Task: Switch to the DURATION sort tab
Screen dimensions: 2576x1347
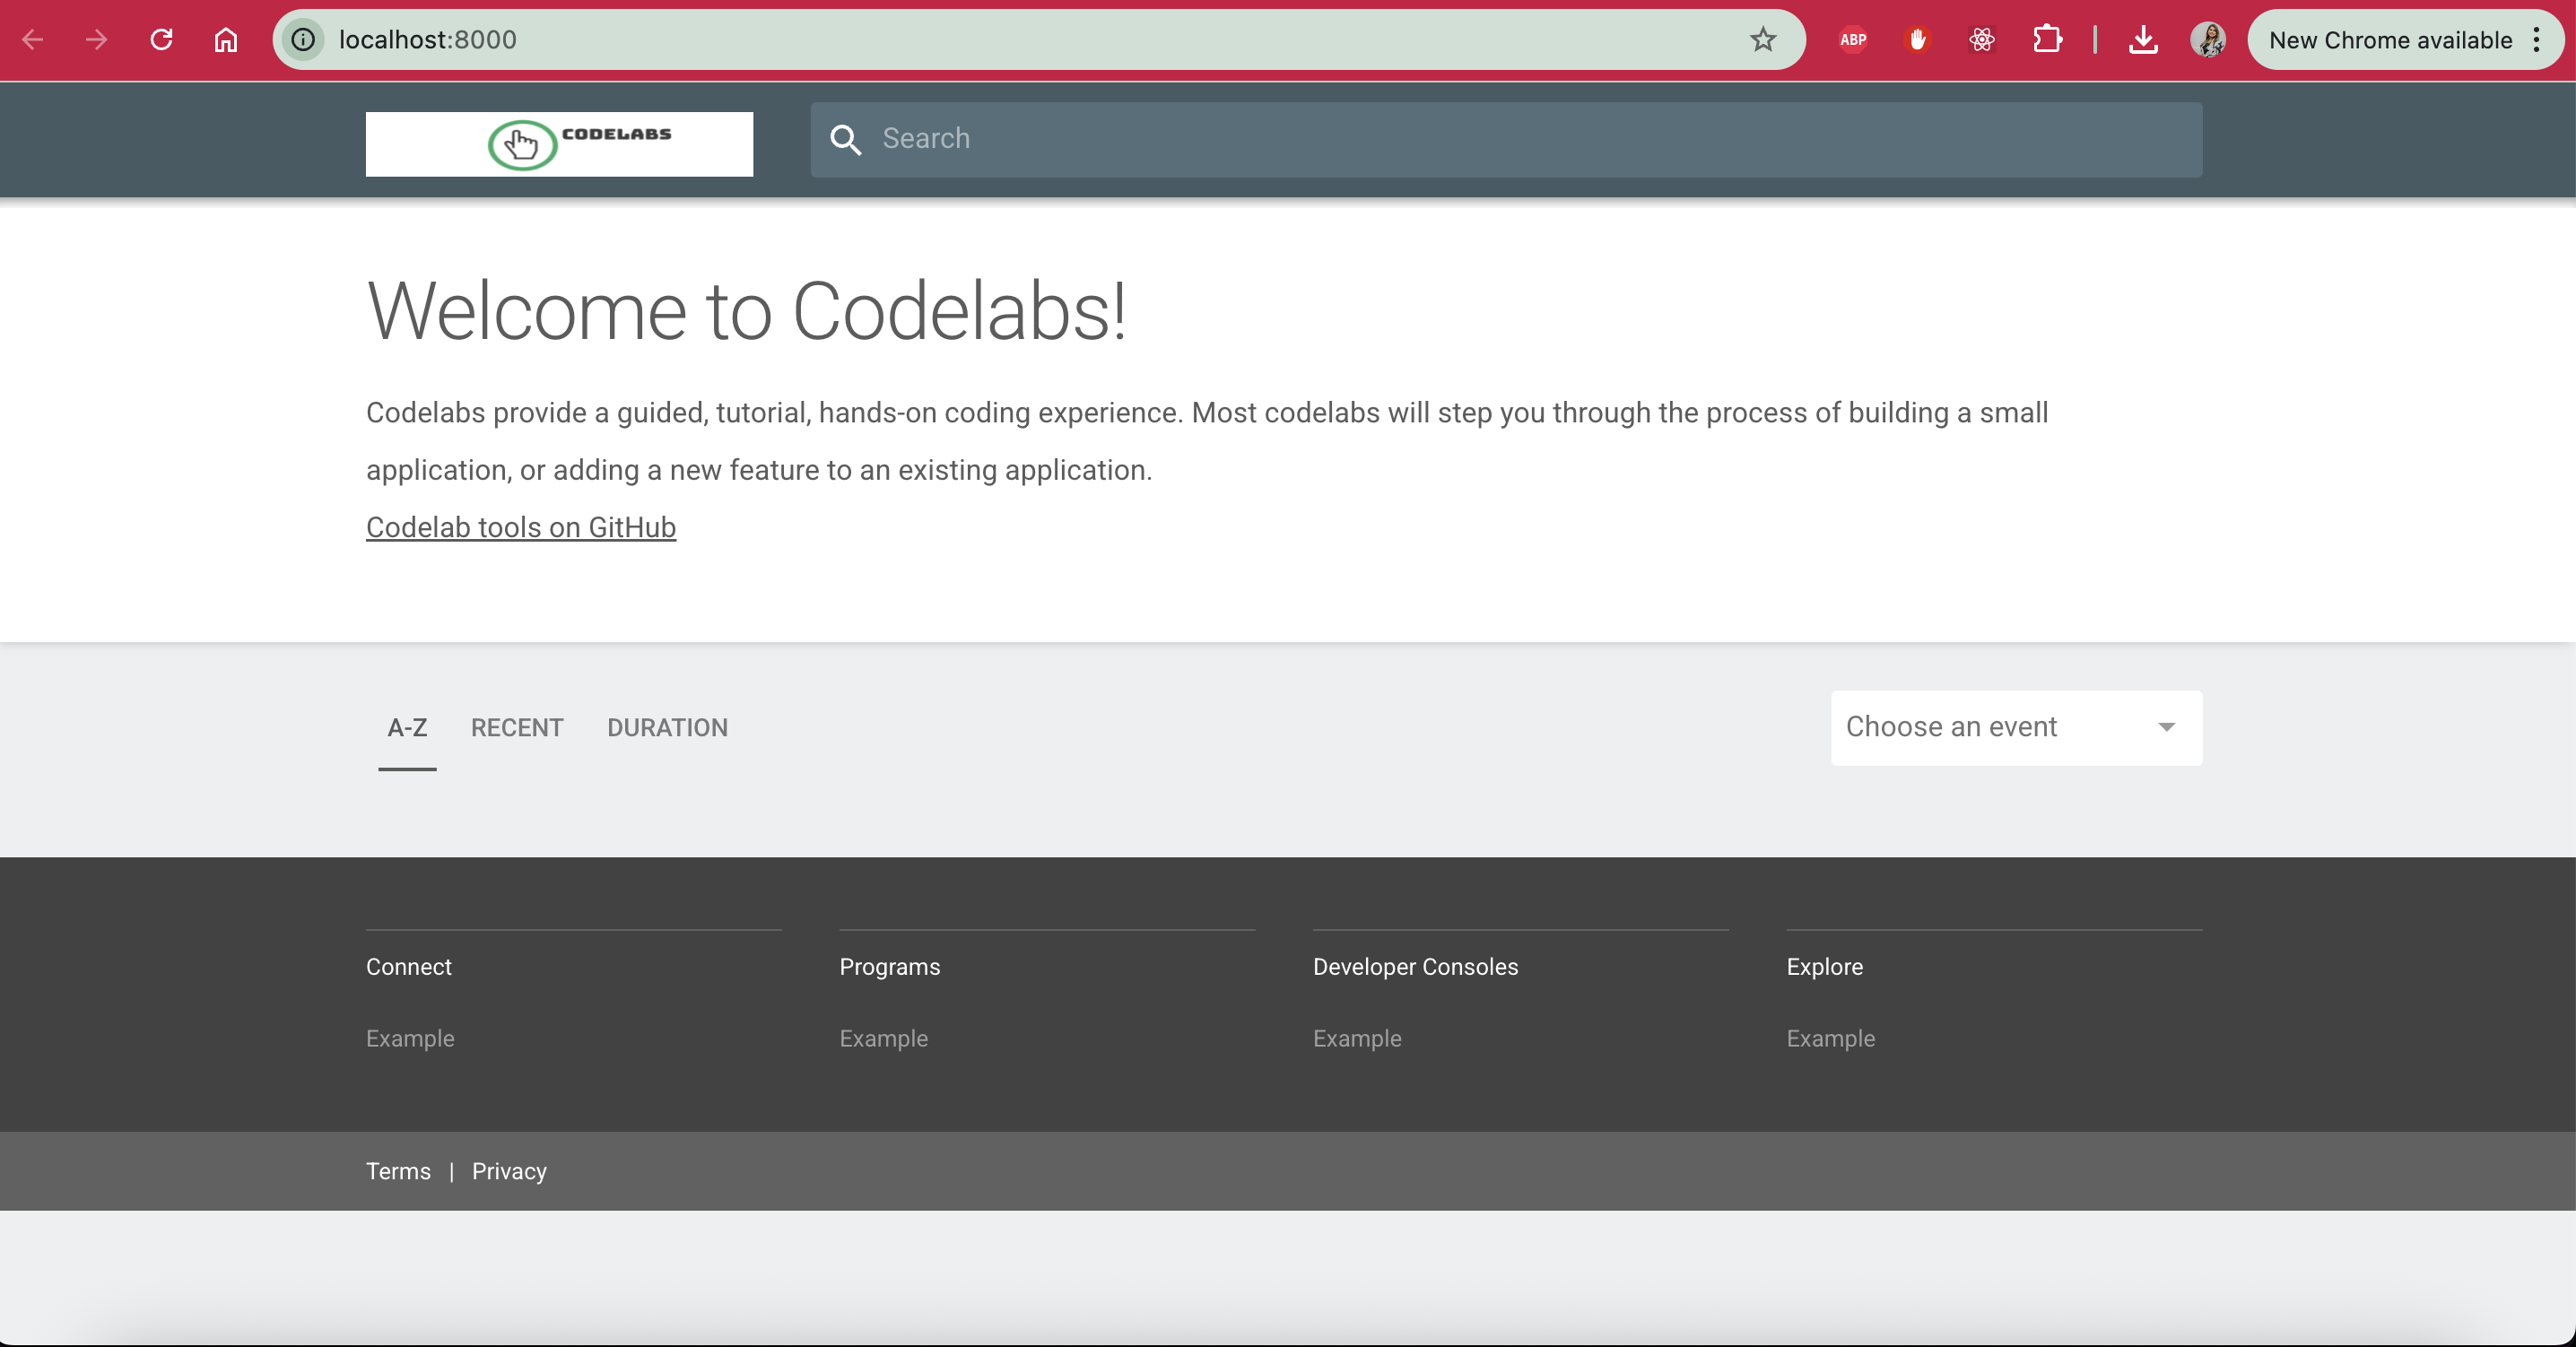Action: 667,728
